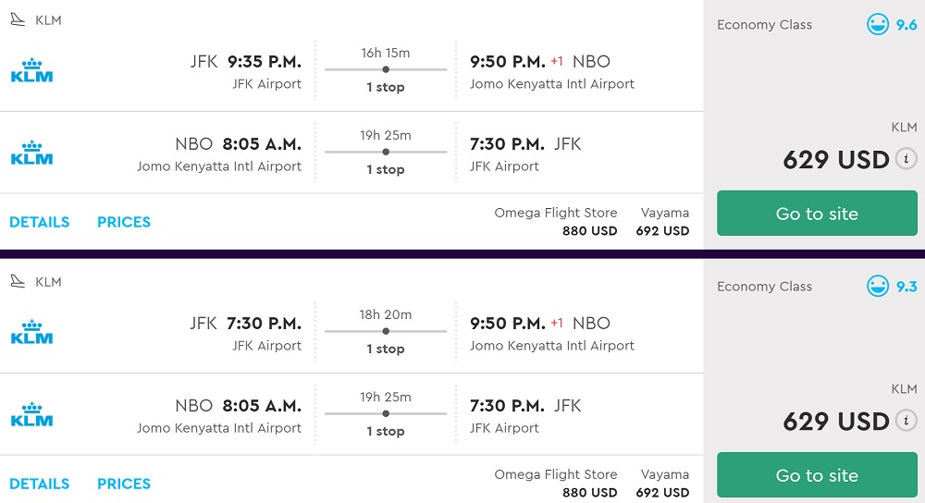The image size is (925, 503).
Task: Click small airline tail icon in second card header
Action: [x=18, y=282]
